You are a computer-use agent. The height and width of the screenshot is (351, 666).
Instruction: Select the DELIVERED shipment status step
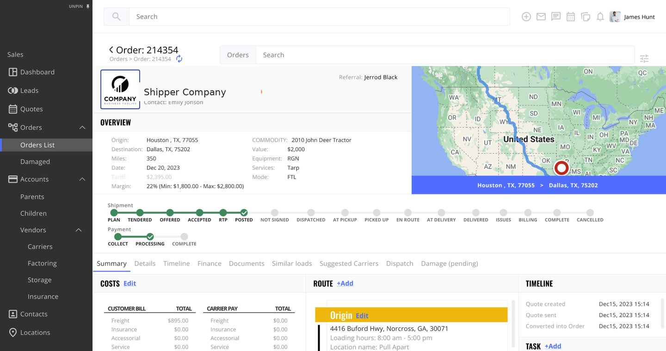476,216
